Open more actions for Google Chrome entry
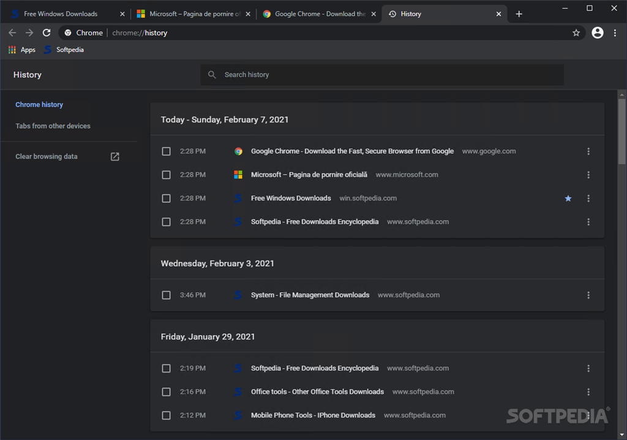The image size is (627, 440). tap(588, 151)
